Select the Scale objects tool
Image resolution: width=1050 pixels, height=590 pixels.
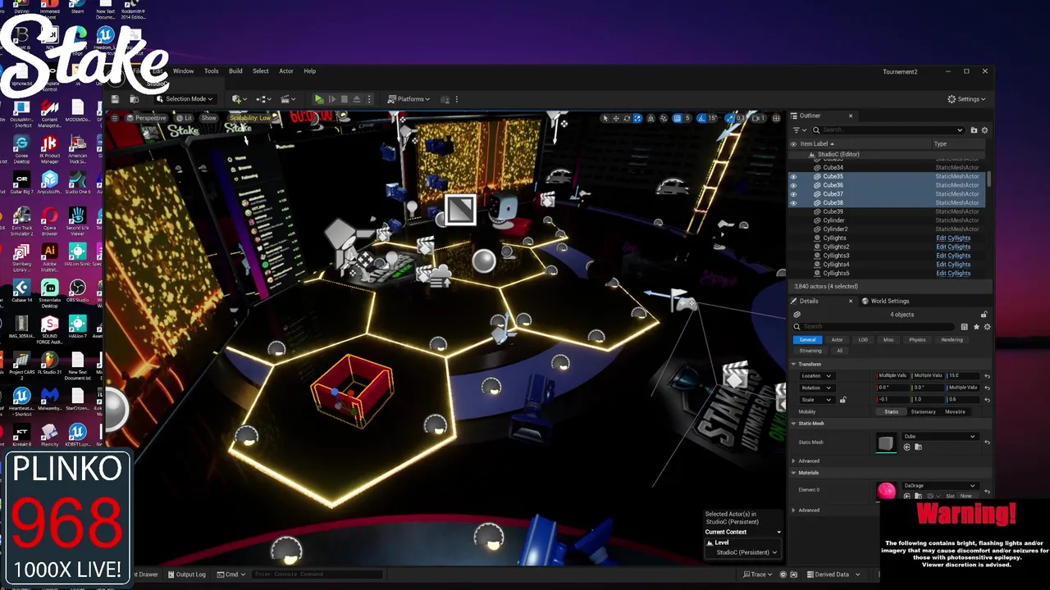pos(637,118)
